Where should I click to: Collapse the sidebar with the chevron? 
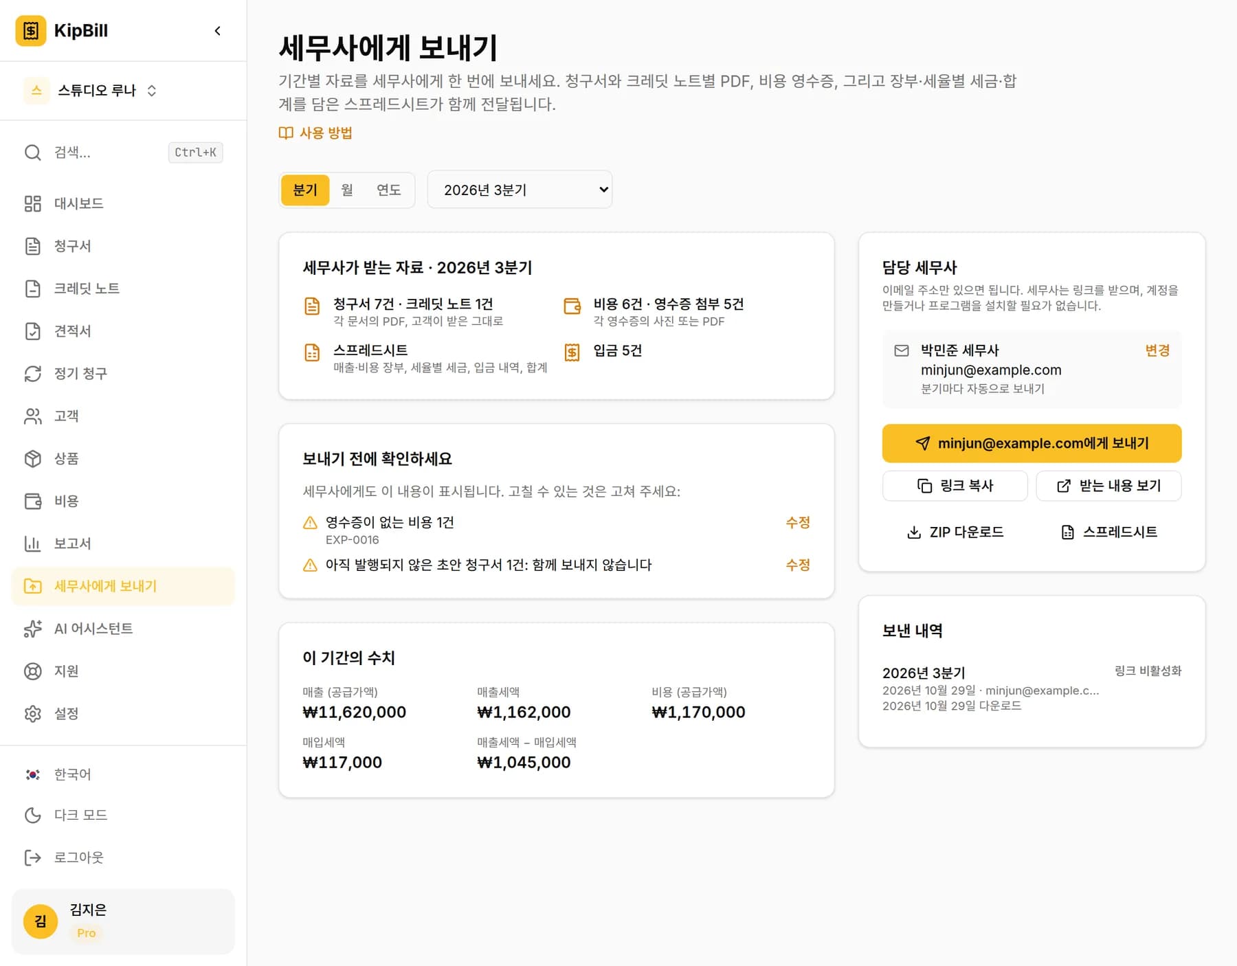point(218,31)
